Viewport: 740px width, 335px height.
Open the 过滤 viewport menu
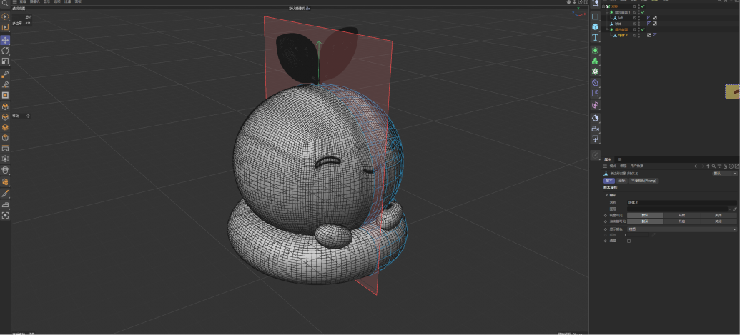67,2
